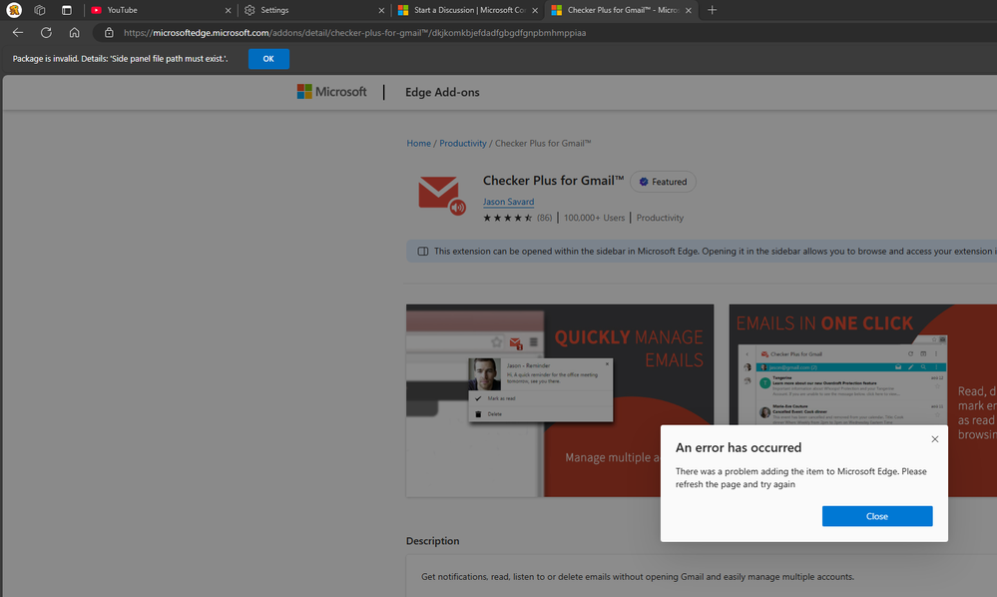Viewport: 997px width, 597px height.
Task: Follow the Productivity breadcrumb link
Action: click(x=462, y=143)
